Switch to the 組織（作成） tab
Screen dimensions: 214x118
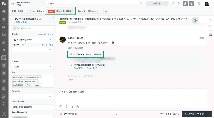pos(18,11)
